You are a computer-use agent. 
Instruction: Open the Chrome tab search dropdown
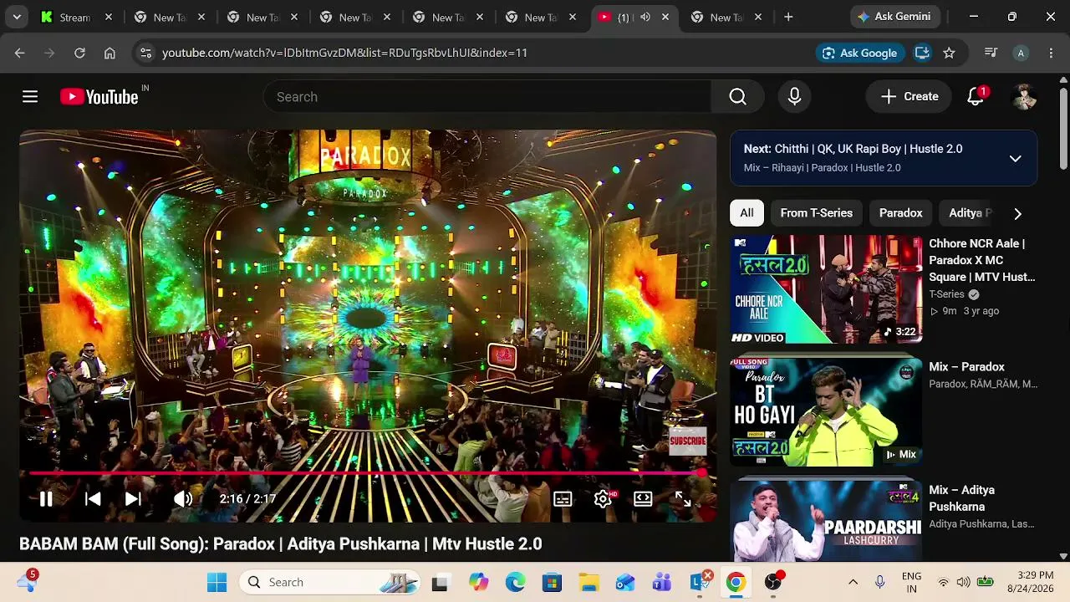(x=17, y=17)
